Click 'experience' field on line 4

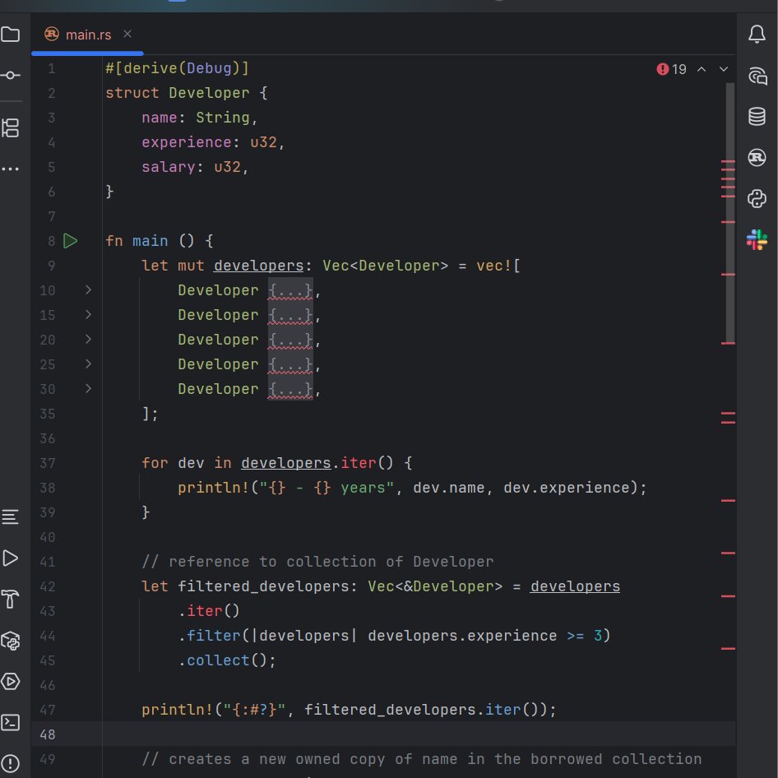coord(187,142)
